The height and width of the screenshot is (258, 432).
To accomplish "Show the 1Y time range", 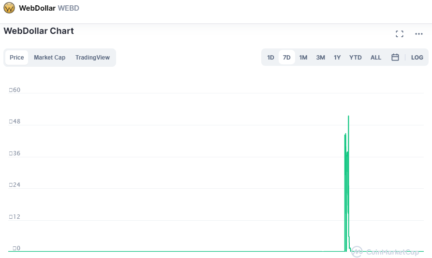I will (x=337, y=57).
